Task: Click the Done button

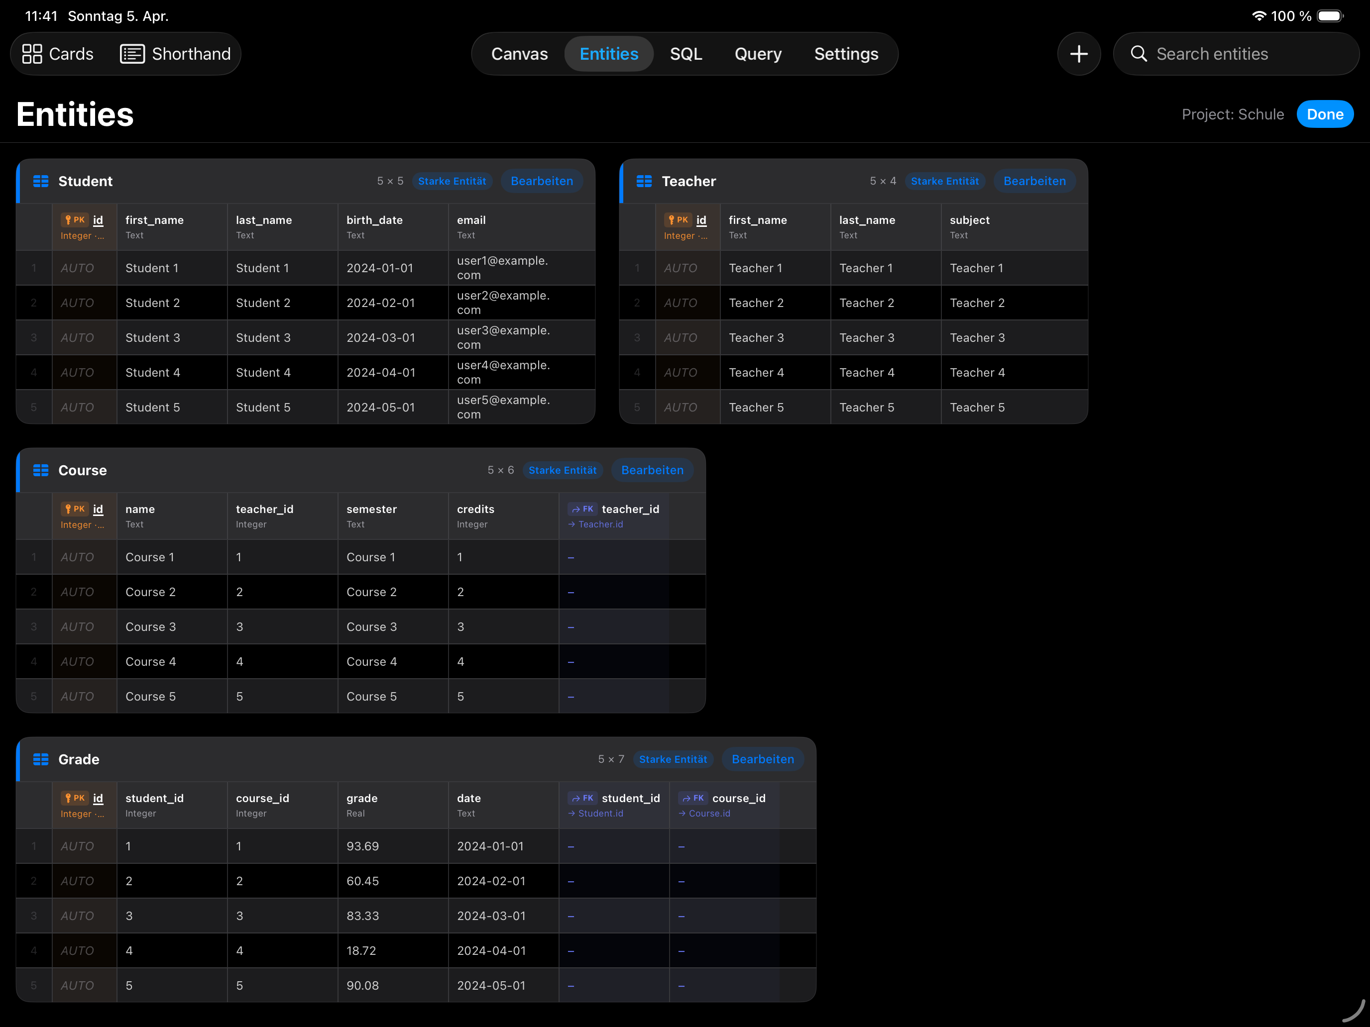Action: pos(1324,114)
